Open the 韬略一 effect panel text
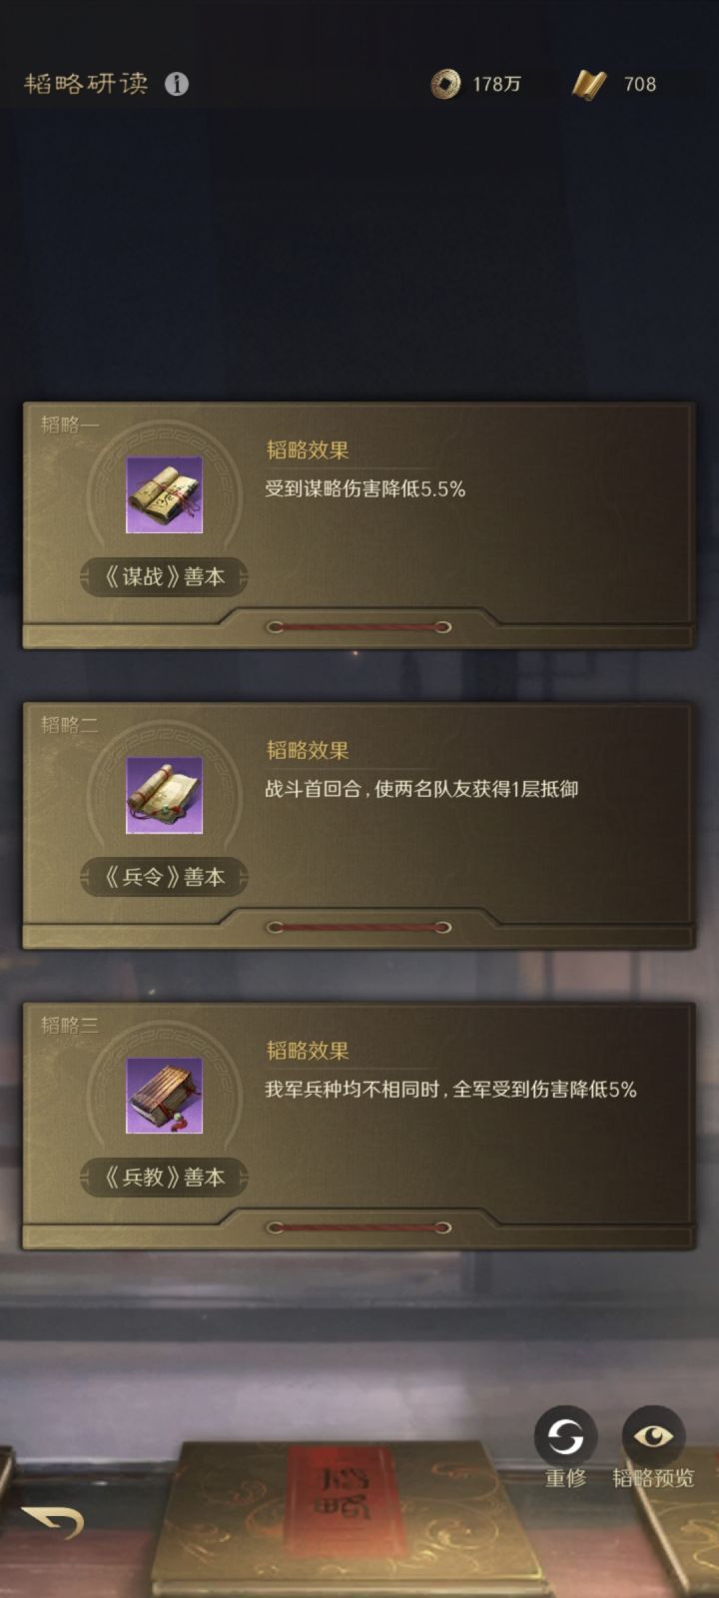Image resolution: width=719 pixels, height=1598 pixels. click(x=364, y=489)
